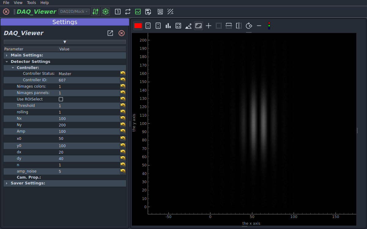Click the green show data image icon
Viewport: 367px width, 229px height.
[x=138, y=12]
